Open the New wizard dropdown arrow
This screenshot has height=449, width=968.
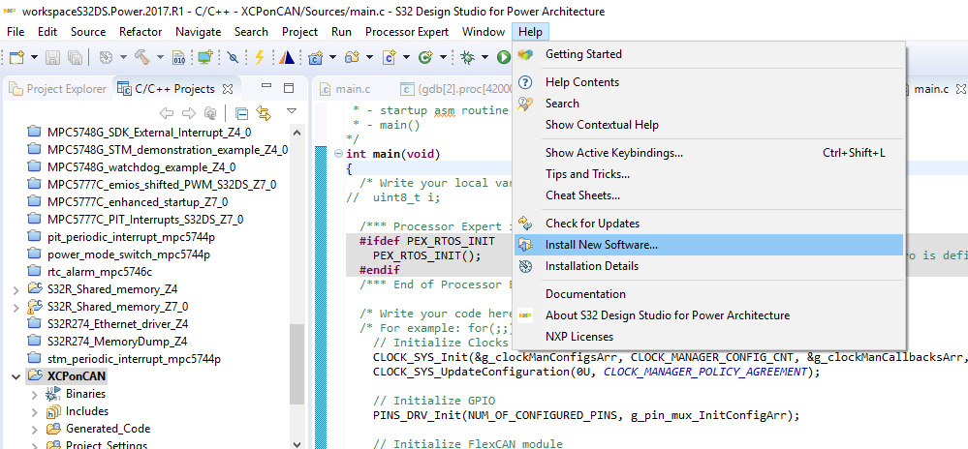34,57
